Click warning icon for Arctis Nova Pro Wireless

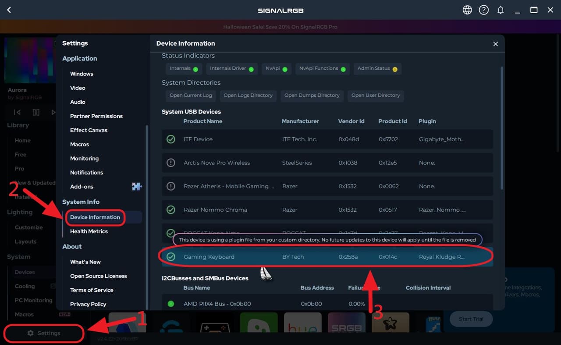click(171, 163)
